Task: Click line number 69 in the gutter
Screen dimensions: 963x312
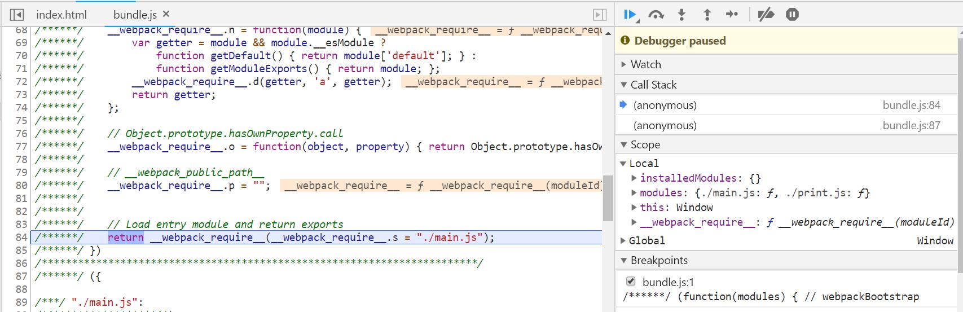Action: pyautogui.click(x=21, y=42)
